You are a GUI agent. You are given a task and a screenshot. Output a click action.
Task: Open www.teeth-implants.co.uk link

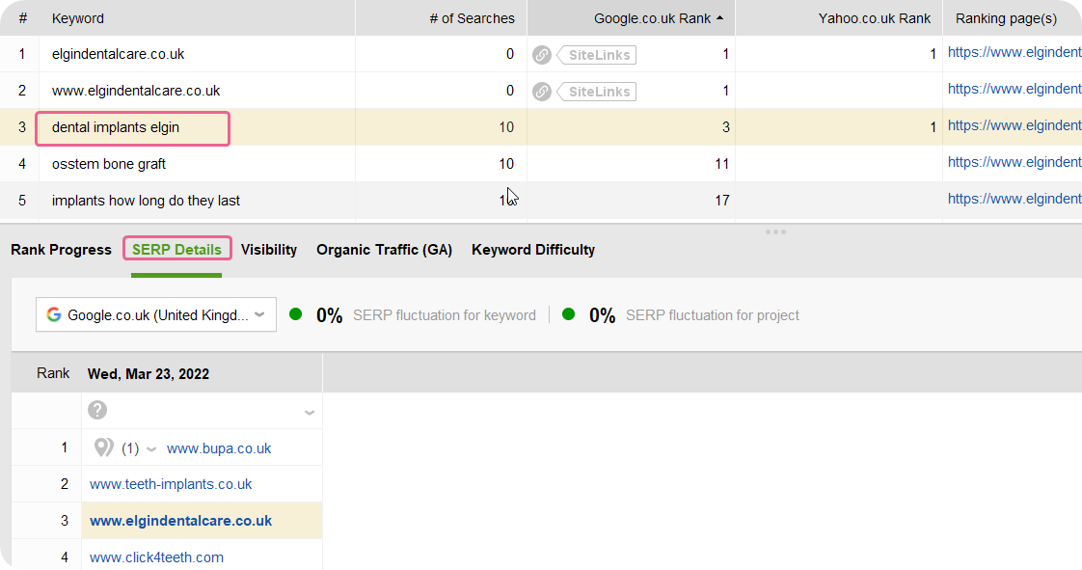171,484
